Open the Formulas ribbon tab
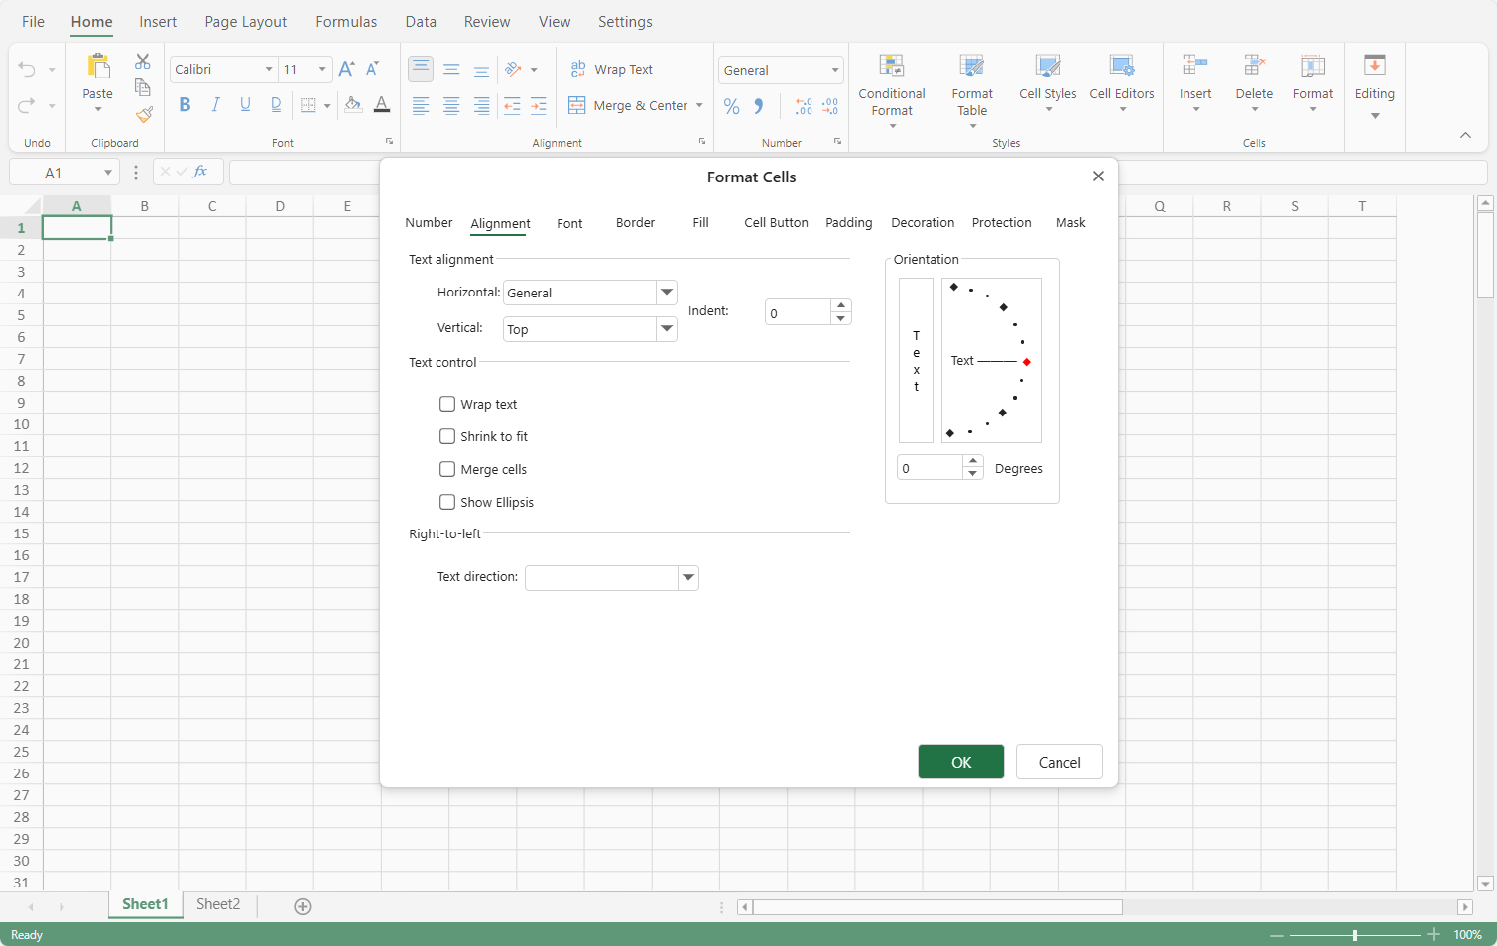The width and height of the screenshot is (1497, 946). click(346, 22)
